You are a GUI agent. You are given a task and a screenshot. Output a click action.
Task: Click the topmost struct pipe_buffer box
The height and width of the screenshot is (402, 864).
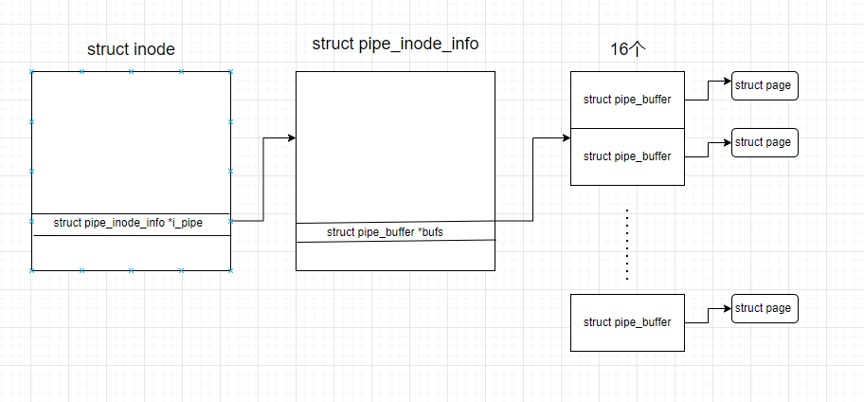coord(627,100)
